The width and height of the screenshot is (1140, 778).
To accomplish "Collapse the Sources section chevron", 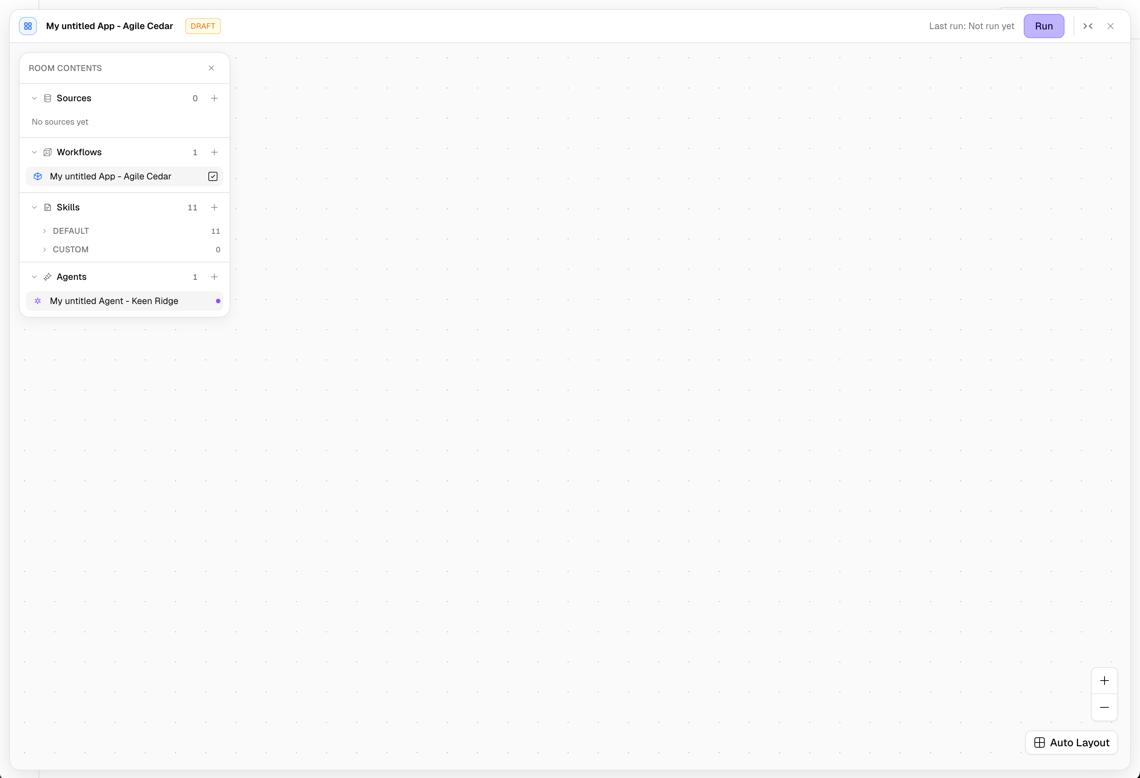I will point(34,98).
